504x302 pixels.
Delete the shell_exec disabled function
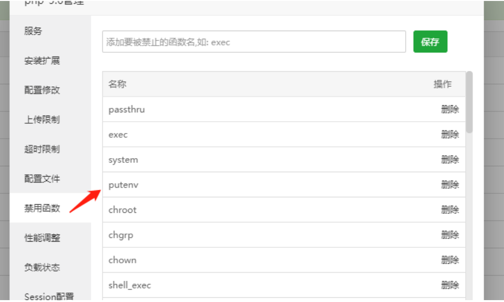(x=450, y=285)
